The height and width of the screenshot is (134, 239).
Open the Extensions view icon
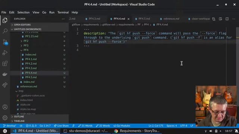(x=5, y=63)
